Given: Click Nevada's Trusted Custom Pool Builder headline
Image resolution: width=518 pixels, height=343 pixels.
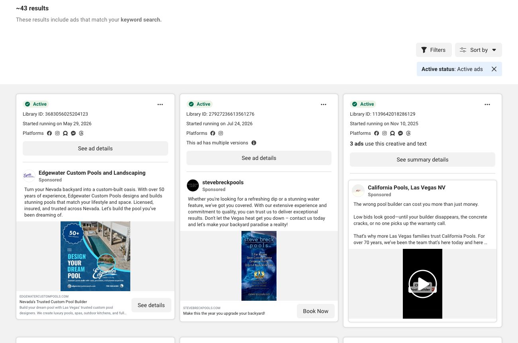Looking at the screenshot, I should [x=53, y=302].
